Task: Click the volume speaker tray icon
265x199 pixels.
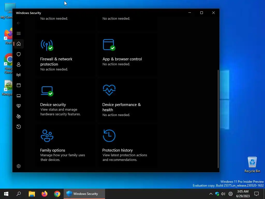Action: (x=223, y=194)
